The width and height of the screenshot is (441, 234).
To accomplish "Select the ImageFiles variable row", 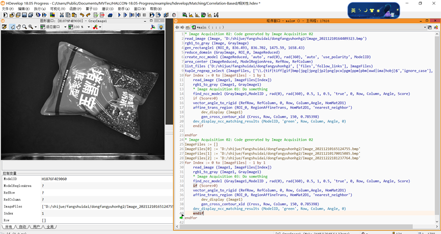I will [x=87, y=206].
